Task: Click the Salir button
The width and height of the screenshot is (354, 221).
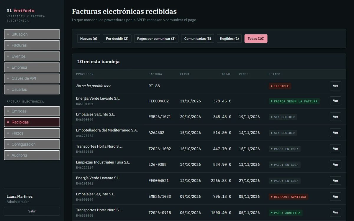Action: pos(32,211)
